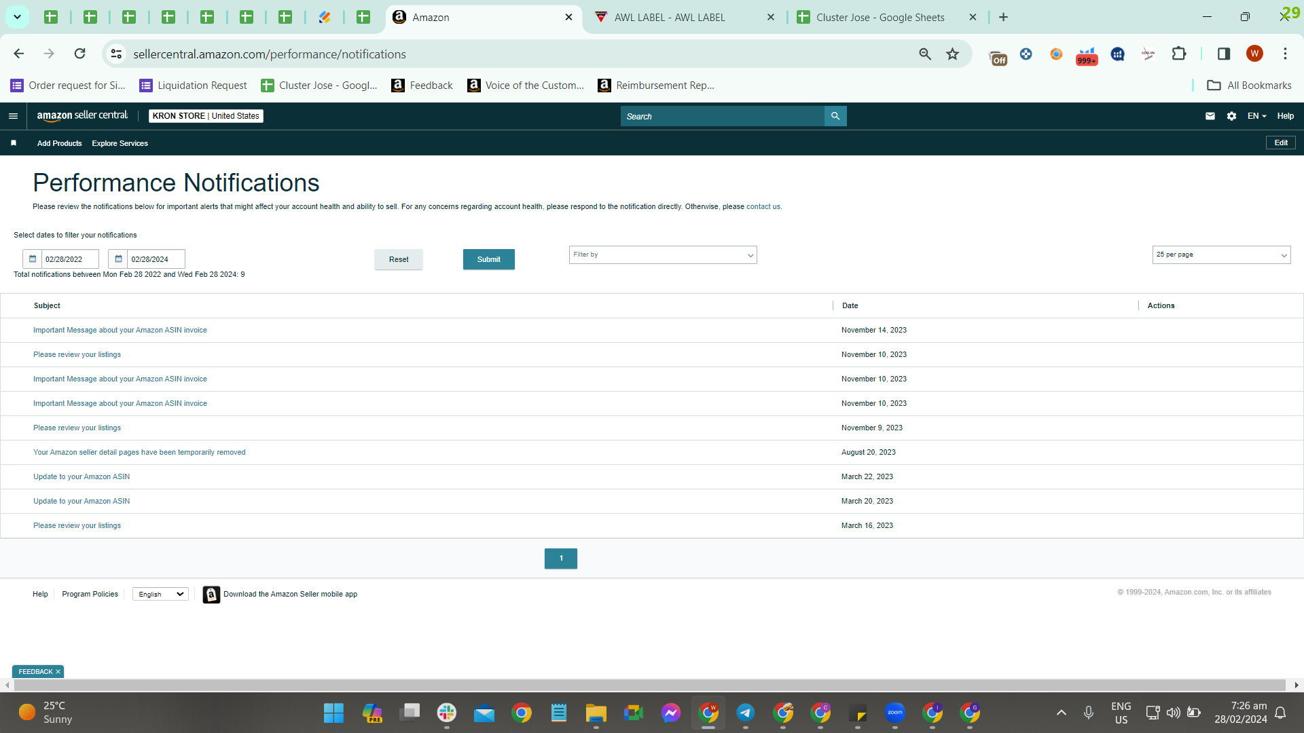This screenshot has height=733, width=1304.
Task: Show hidden system tray icons
Action: tap(1062, 713)
